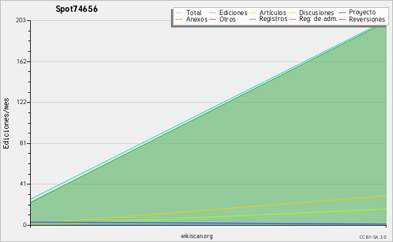
Task: Click the 162 y-axis value
Action: (22, 61)
